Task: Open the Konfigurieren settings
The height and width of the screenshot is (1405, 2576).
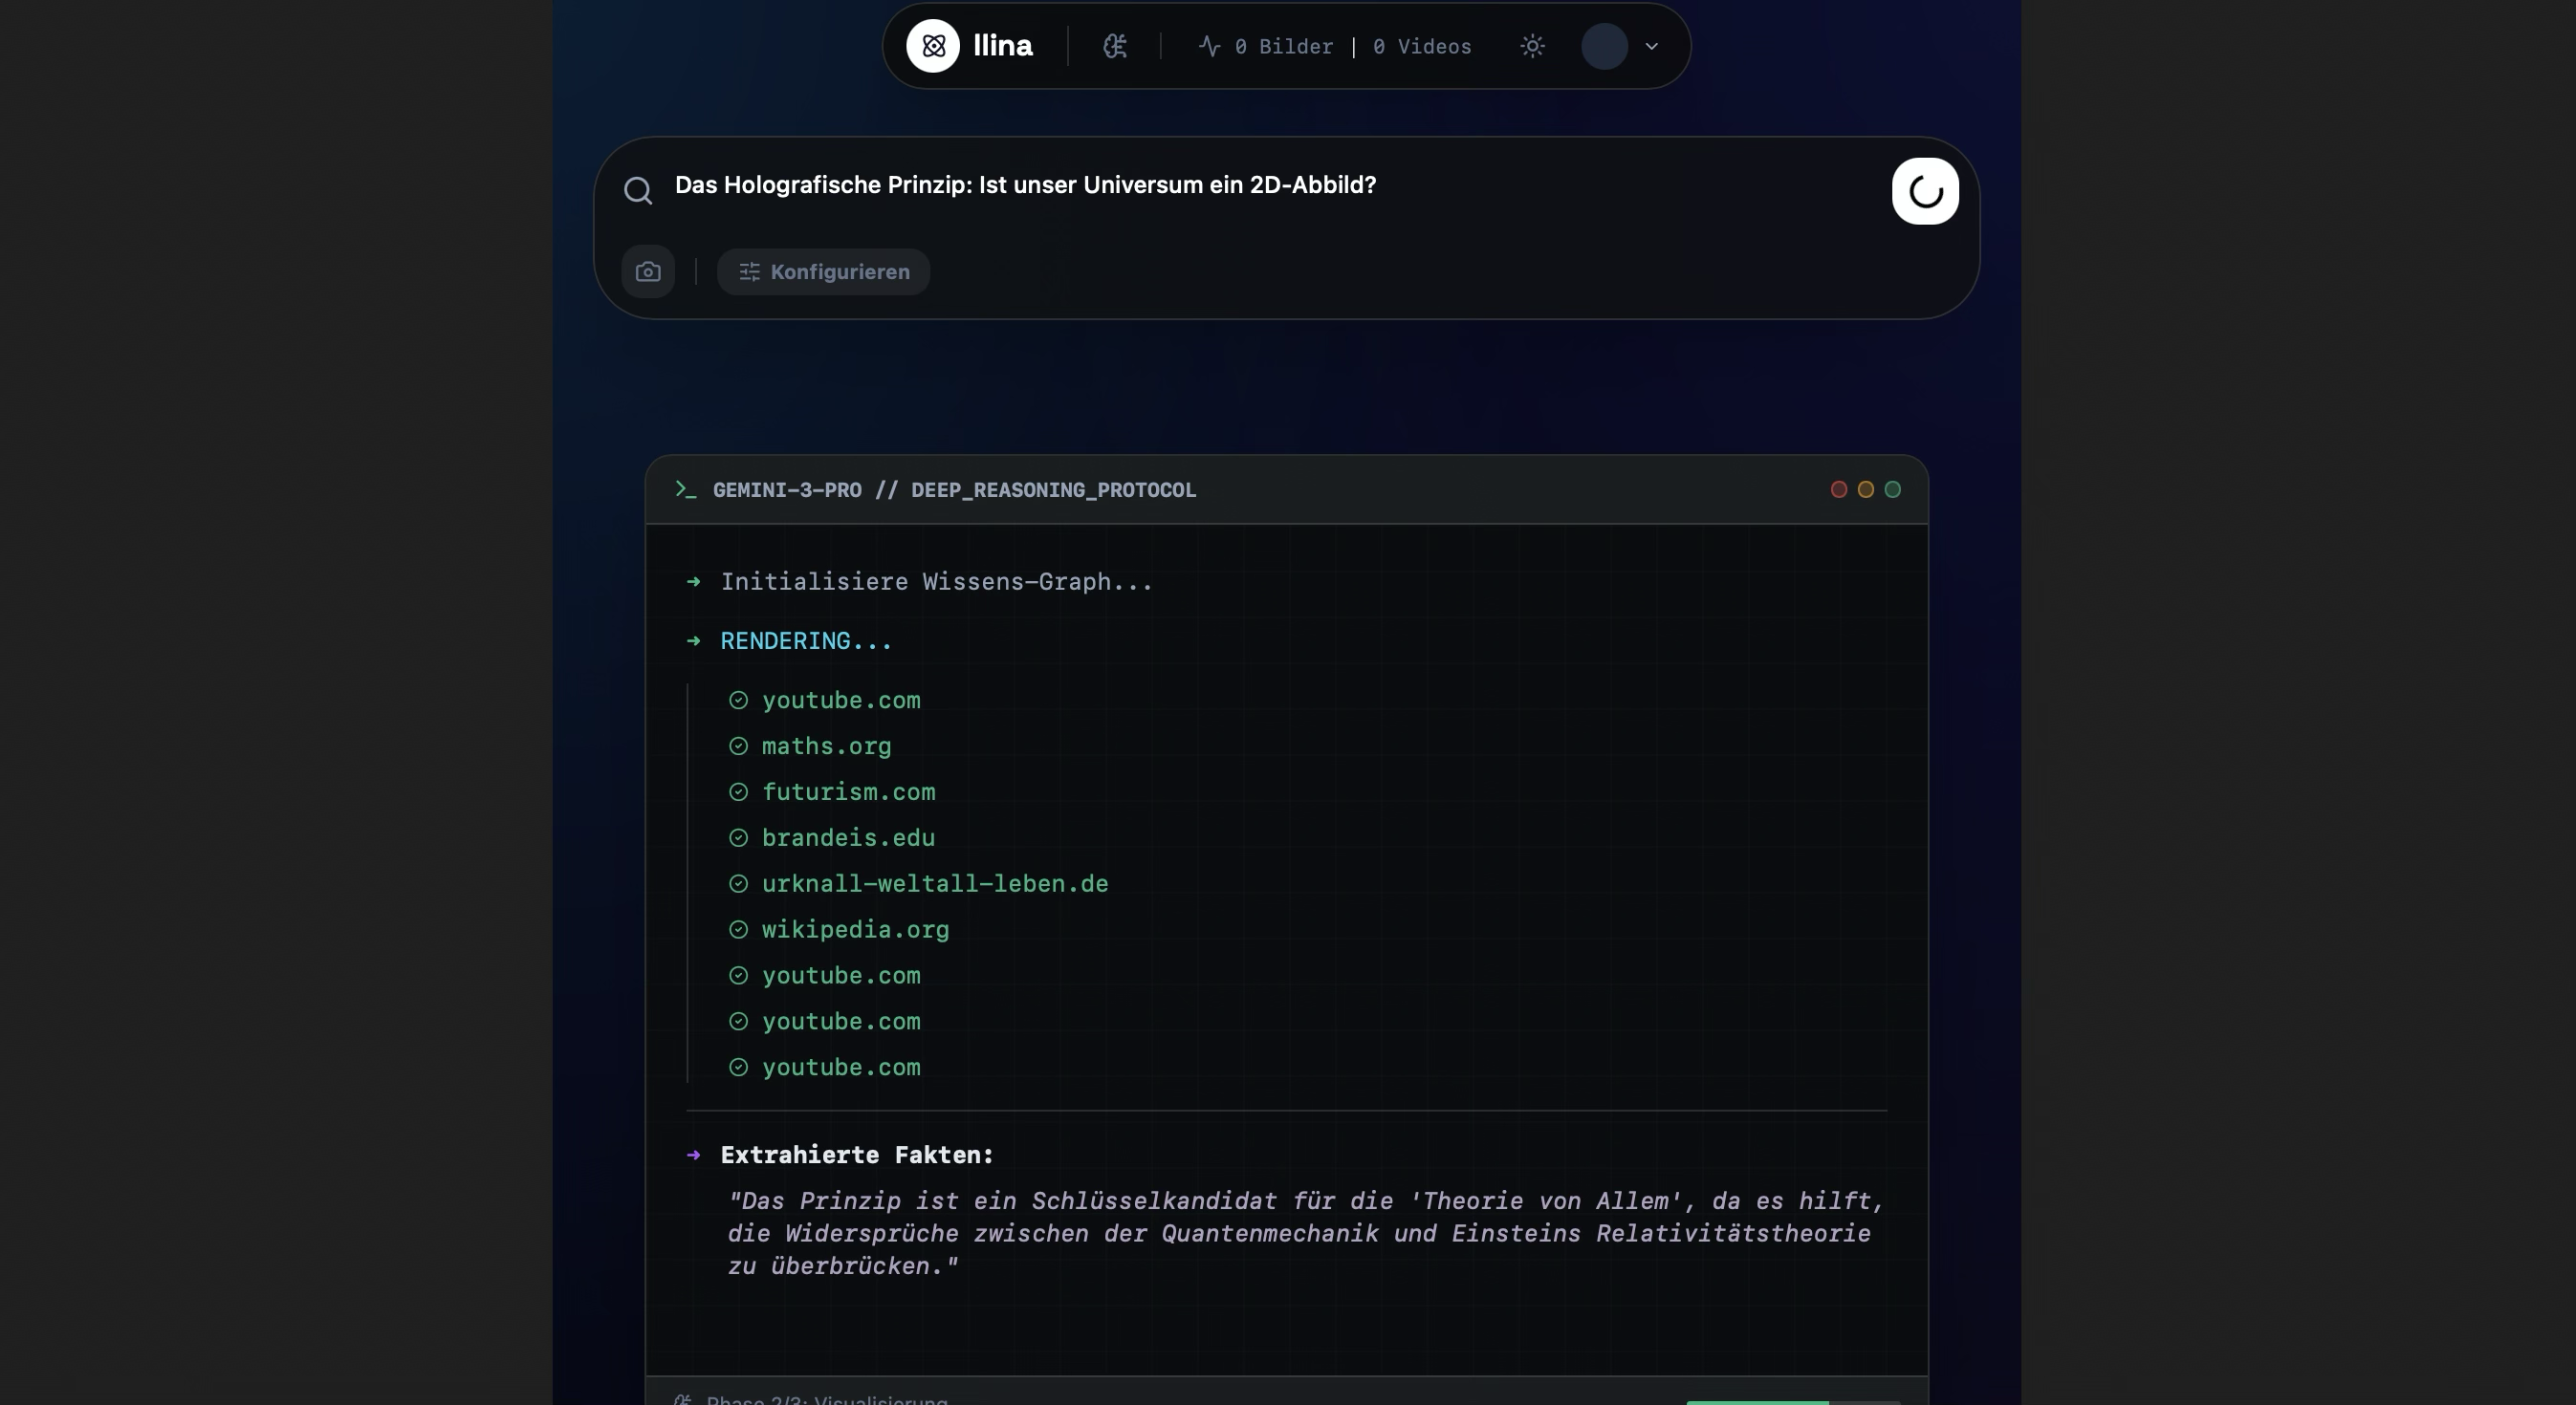Action: coord(824,271)
